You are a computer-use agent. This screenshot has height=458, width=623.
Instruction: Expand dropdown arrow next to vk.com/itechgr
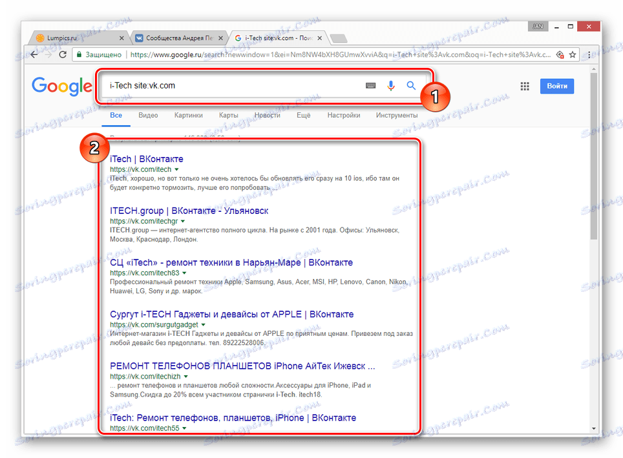click(183, 222)
